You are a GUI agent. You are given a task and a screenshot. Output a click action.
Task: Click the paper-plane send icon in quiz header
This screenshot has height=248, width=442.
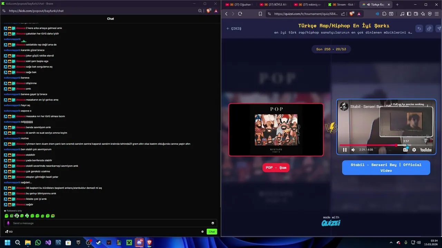click(x=439, y=29)
